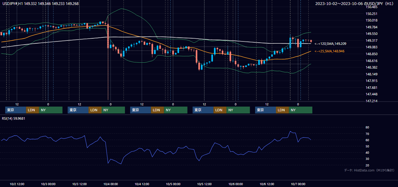The image size is (398, 187).
Task: Select the RSI 40 level label
Action: coord(367,152)
